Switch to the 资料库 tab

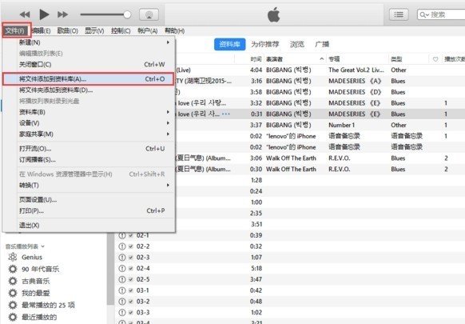[x=229, y=44]
